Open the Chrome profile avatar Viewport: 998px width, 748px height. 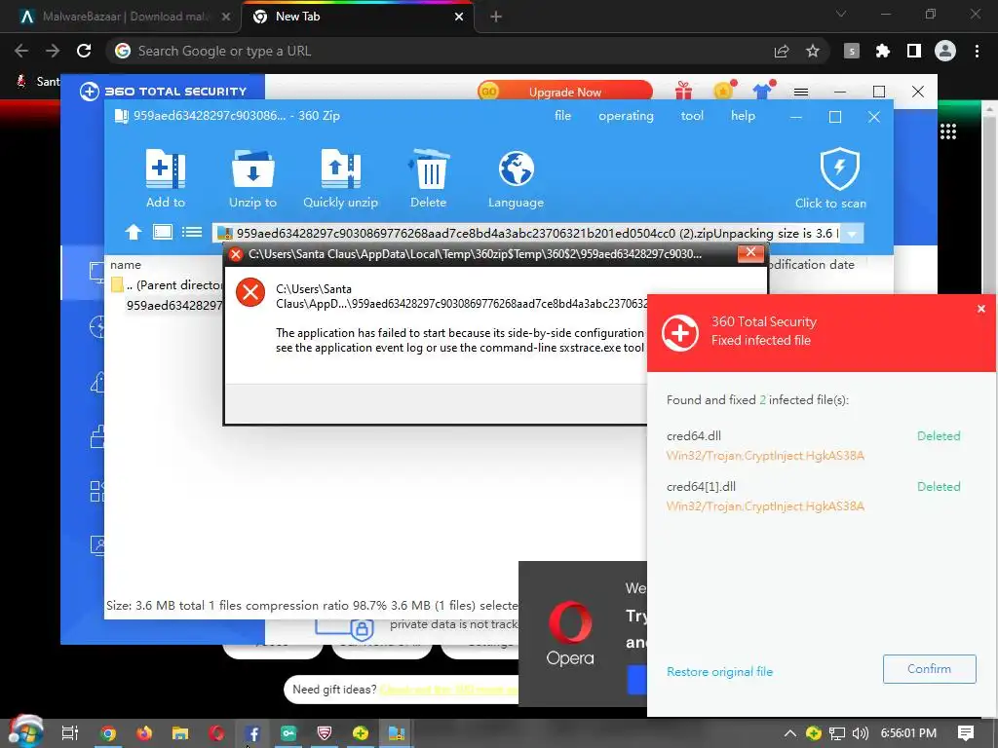[x=945, y=51]
